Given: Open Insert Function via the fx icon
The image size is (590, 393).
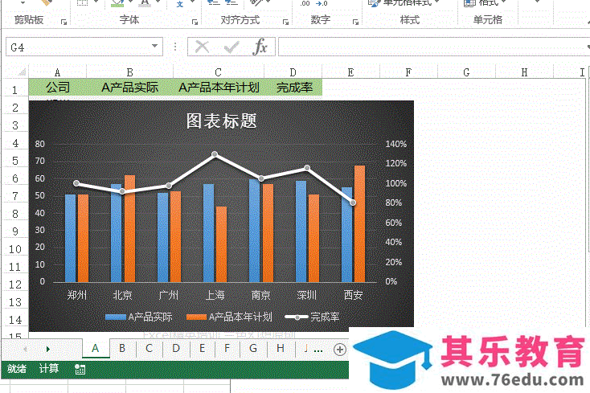Looking at the screenshot, I should point(260,47).
